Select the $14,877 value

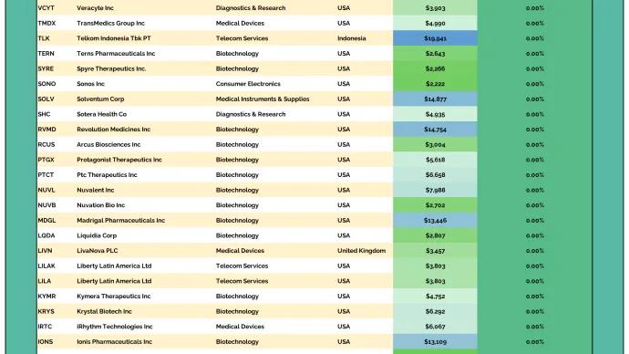tap(435, 99)
